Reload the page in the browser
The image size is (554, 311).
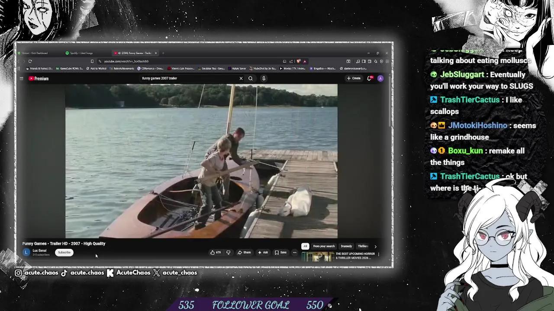pos(30,61)
